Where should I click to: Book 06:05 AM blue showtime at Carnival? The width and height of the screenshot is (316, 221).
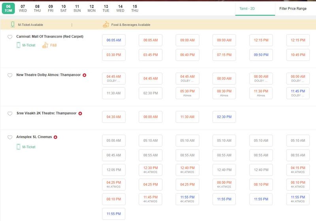point(114,40)
